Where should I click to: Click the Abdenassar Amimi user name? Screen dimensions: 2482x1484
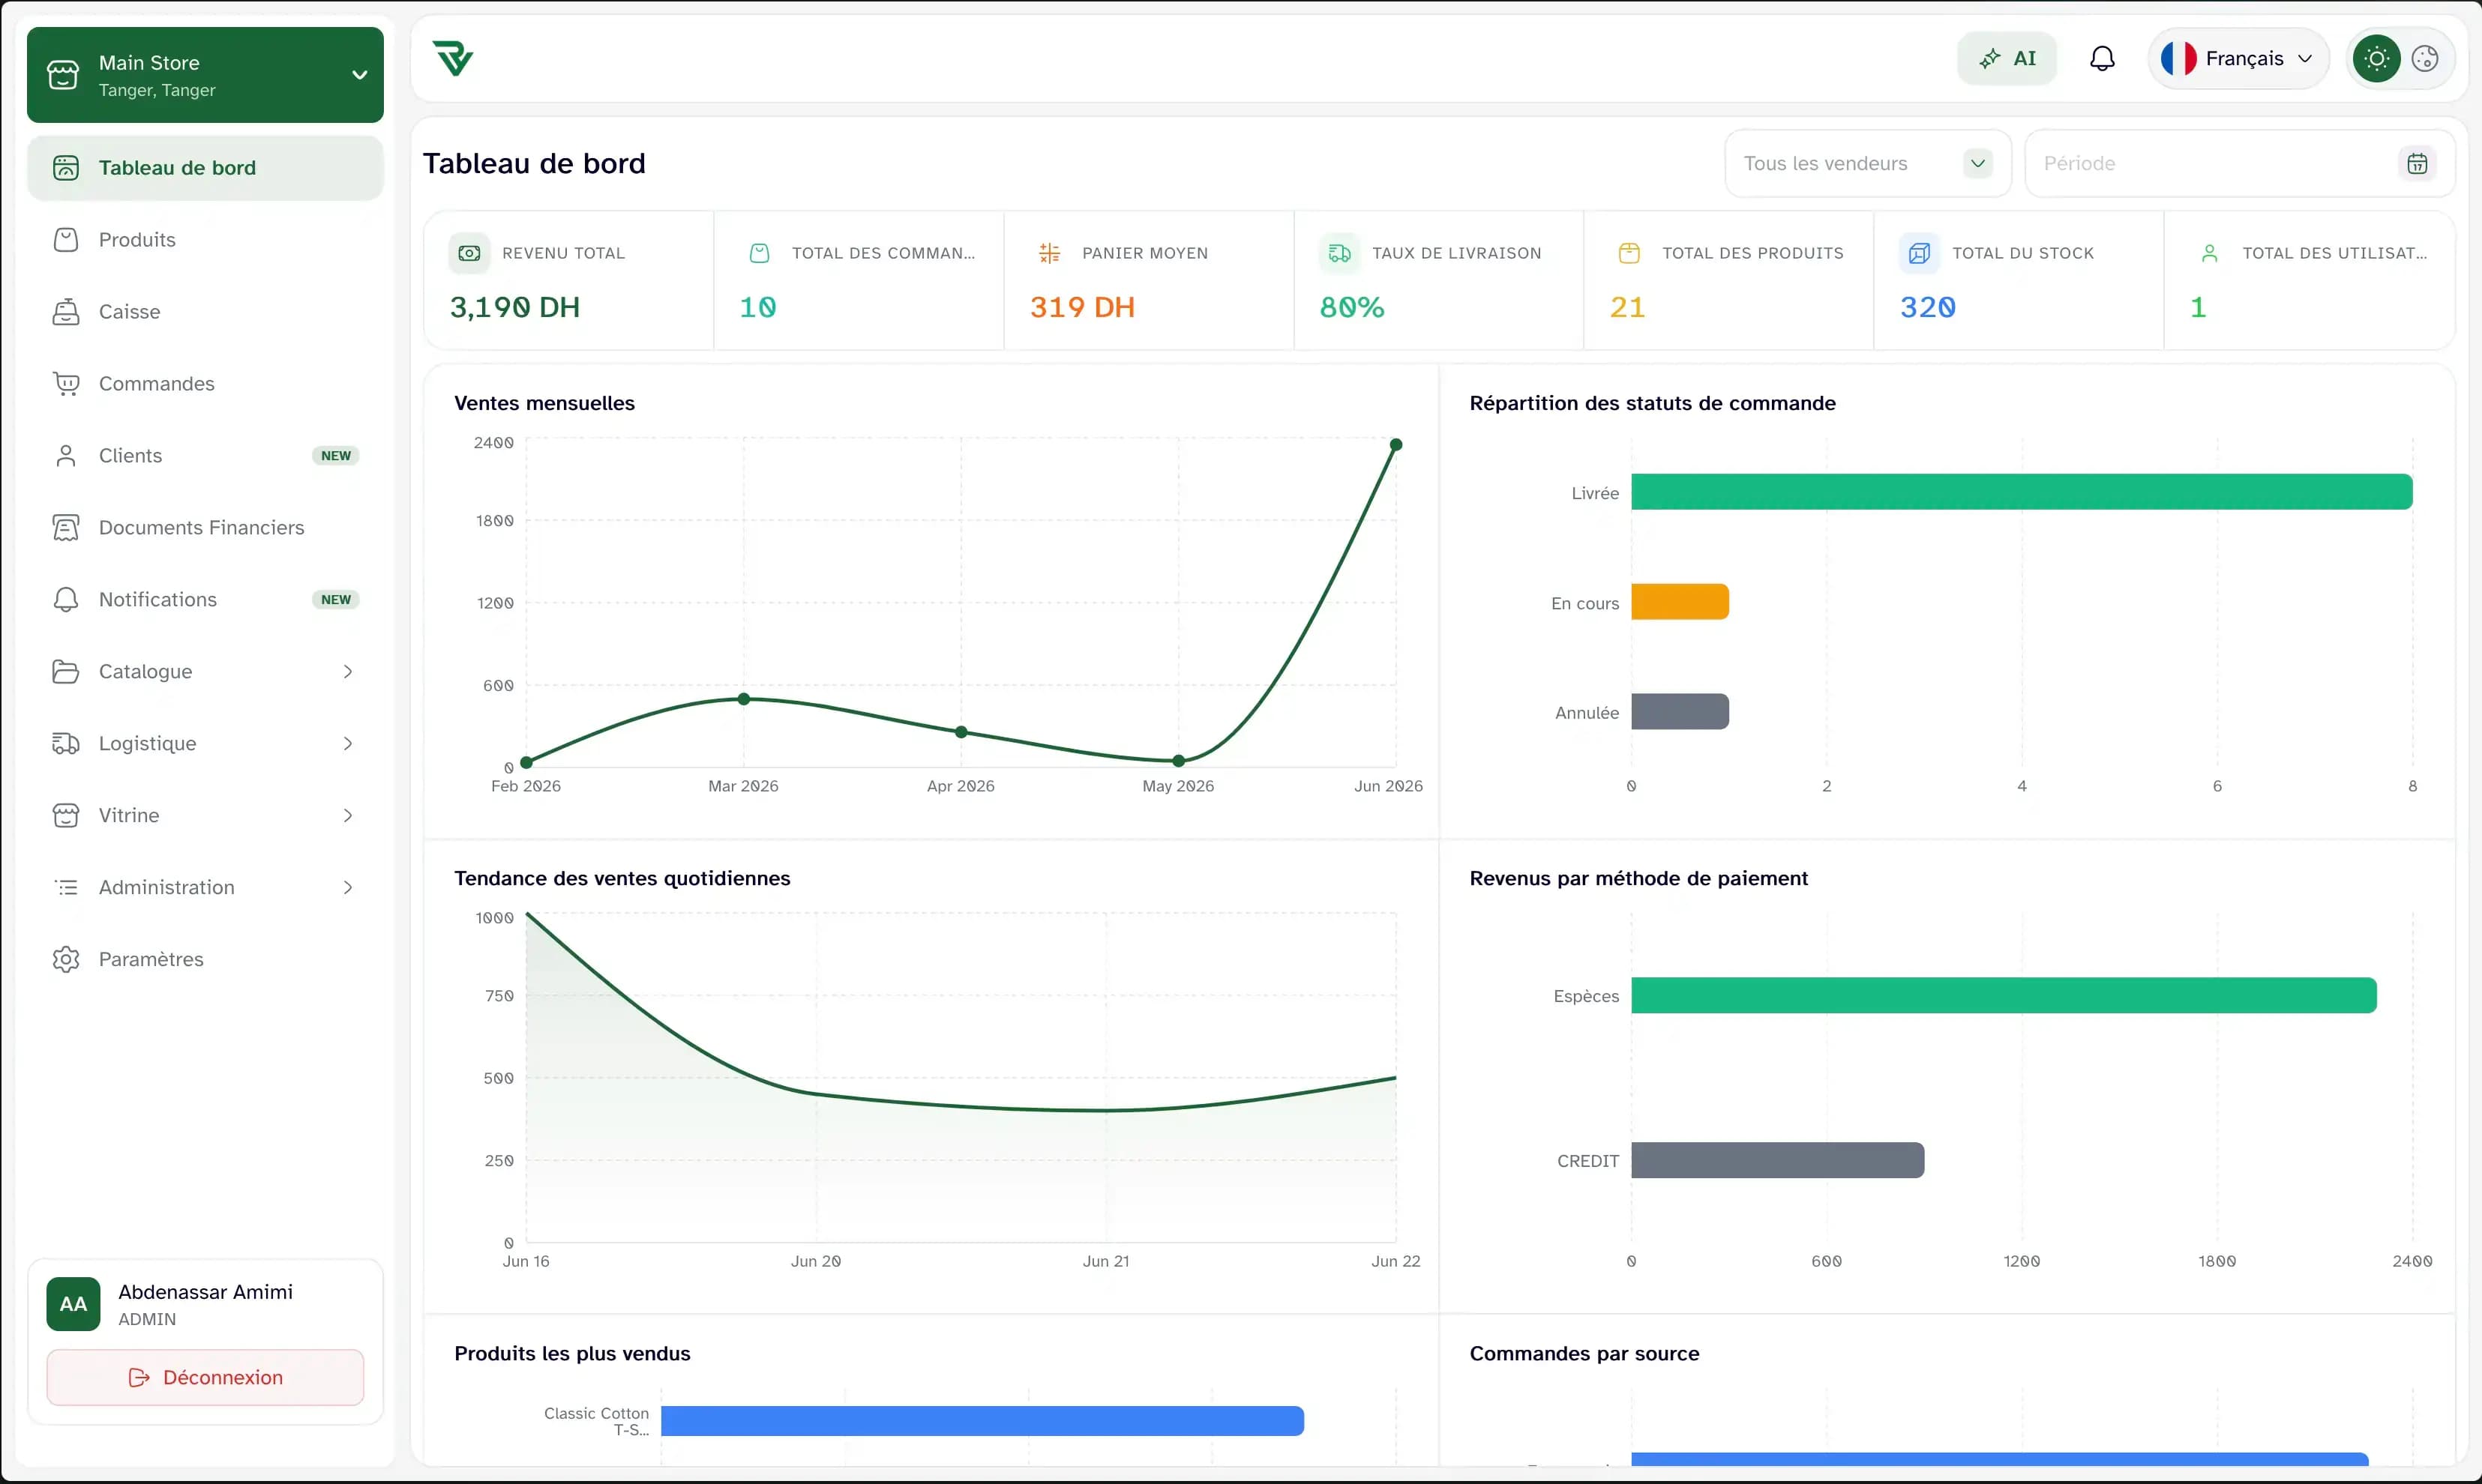pos(206,1292)
